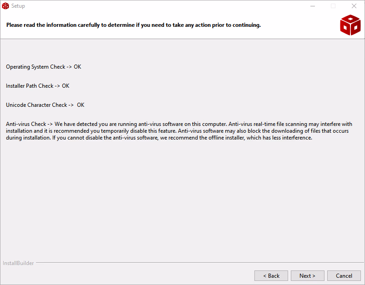Screen dimensions: 365x285
Task: Click the OK status after Operating System Check
Action: [x=77, y=67]
